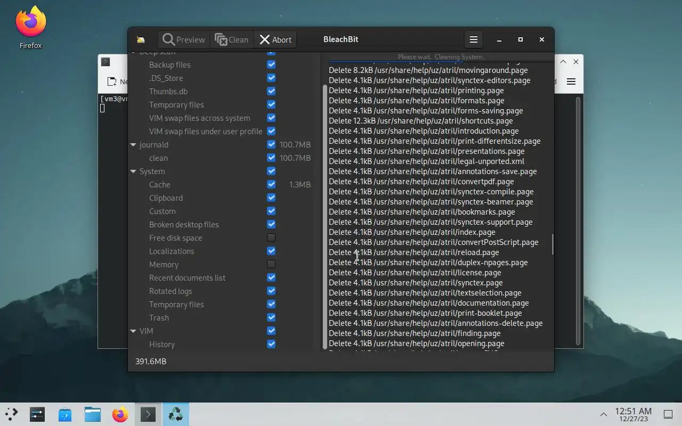The width and height of the screenshot is (682, 426).
Task: Collapse the VIM group
Action: (133, 331)
